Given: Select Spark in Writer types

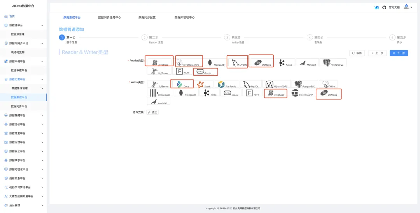Looking at the screenshot, I should [205, 85].
